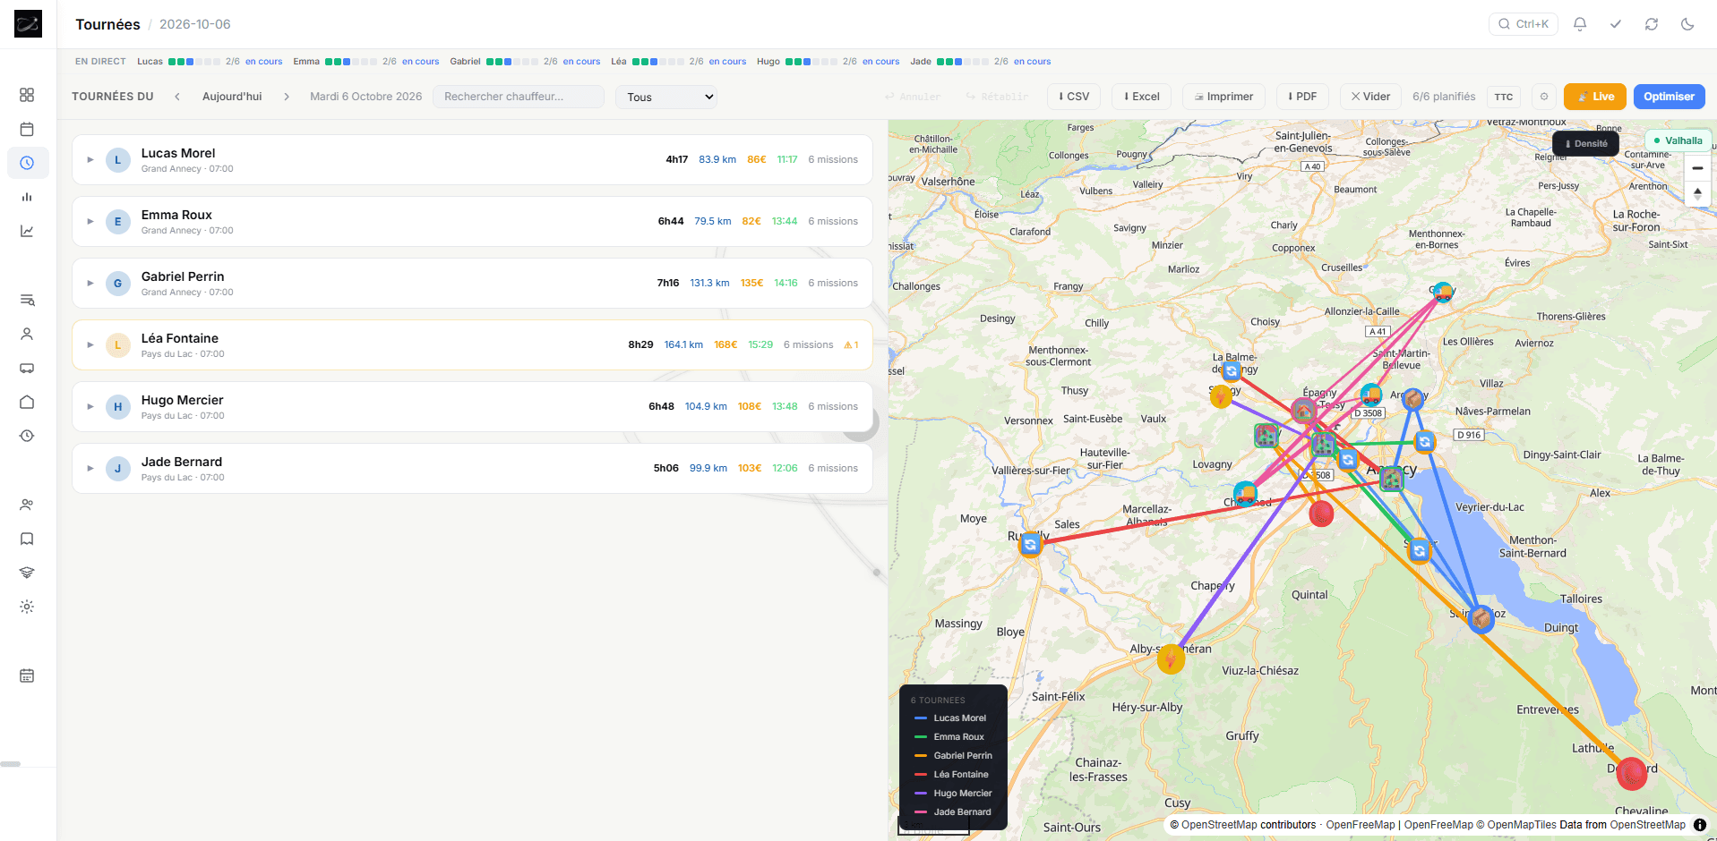This screenshot has width=1717, height=841.
Task: Click the Rechercher chauffeur search field
Action: (519, 97)
